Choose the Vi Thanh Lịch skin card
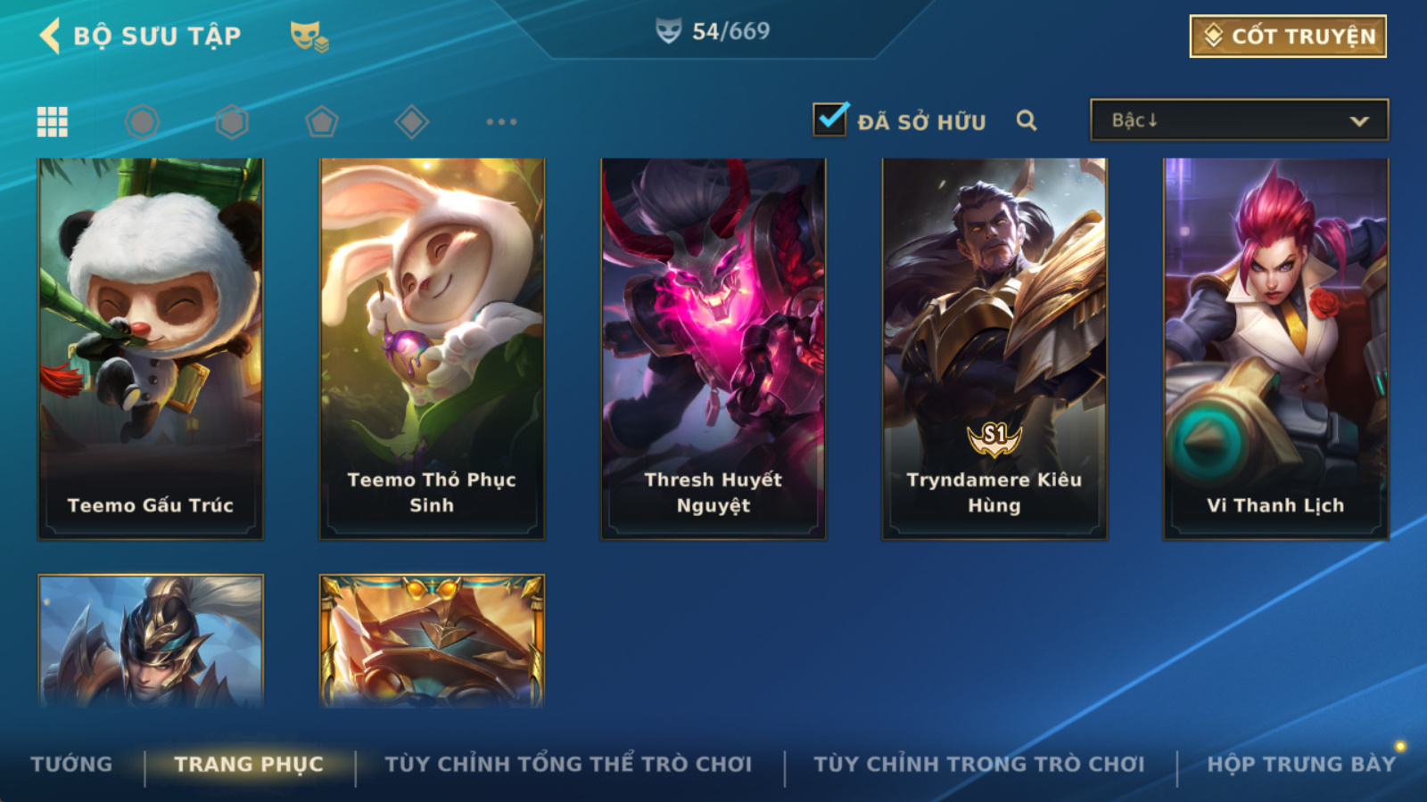 tap(1276, 348)
